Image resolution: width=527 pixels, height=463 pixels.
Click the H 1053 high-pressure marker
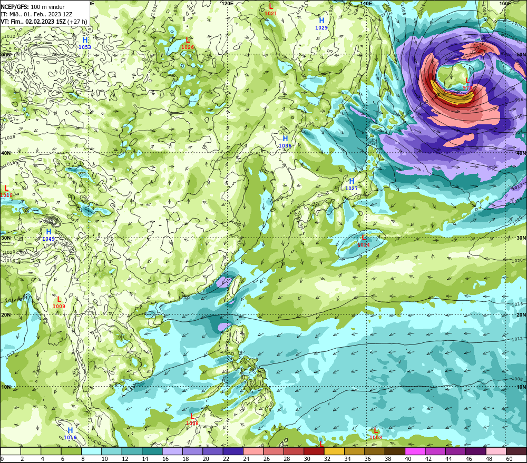coord(85,43)
